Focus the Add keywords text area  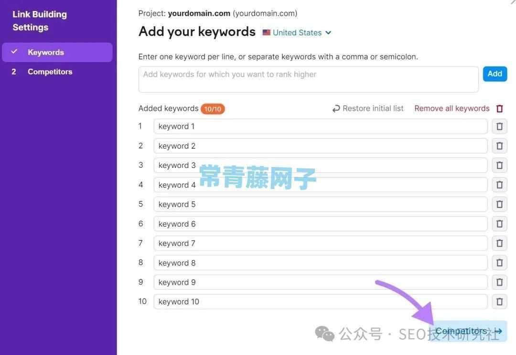(x=308, y=79)
